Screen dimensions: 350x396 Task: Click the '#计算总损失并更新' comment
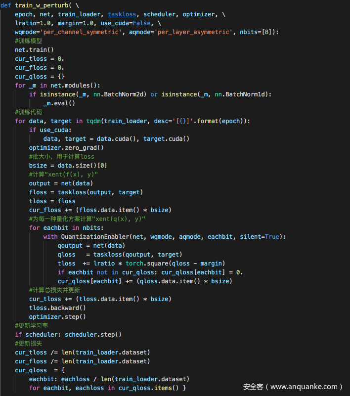pos(54,290)
